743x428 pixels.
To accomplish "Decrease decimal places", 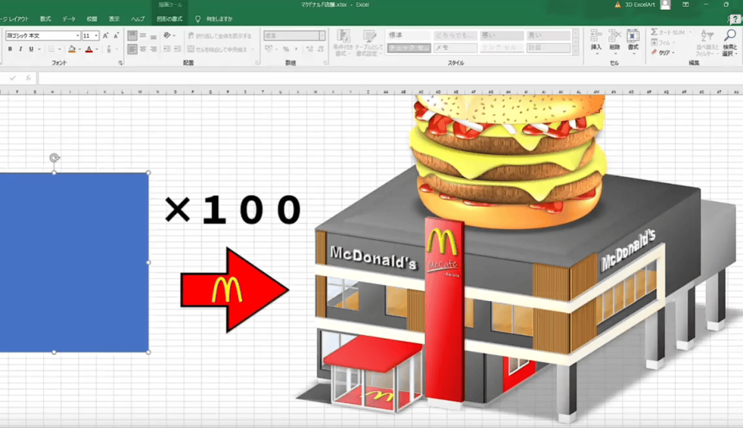I will pos(321,49).
